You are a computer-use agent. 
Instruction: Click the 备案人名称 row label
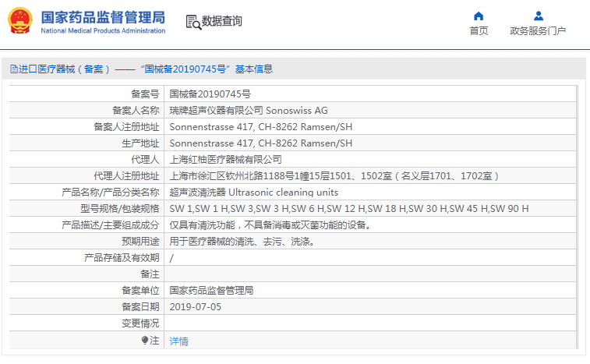coord(136,111)
